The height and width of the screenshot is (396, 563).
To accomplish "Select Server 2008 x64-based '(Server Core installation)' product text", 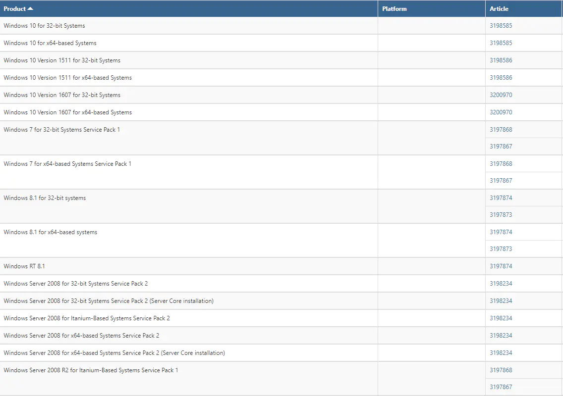I will click(x=114, y=353).
